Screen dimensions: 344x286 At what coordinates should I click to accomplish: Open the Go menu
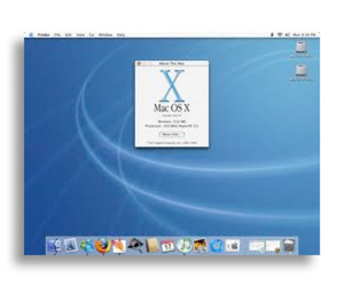pyautogui.click(x=92, y=35)
